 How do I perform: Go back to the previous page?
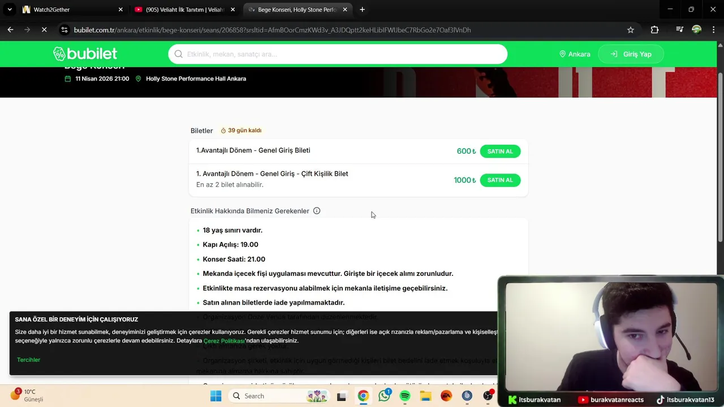click(x=10, y=30)
